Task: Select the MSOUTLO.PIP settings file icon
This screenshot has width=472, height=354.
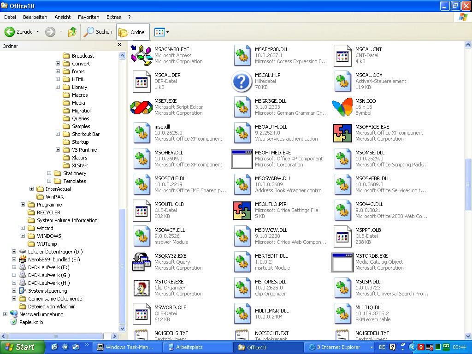Action: pos(242,210)
